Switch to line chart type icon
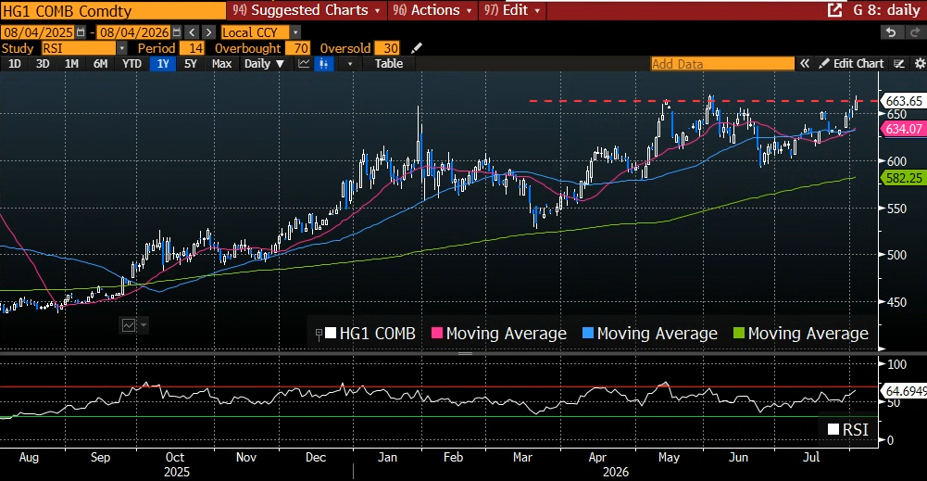The height and width of the screenshot is (481, 927). tap(304, 63)
